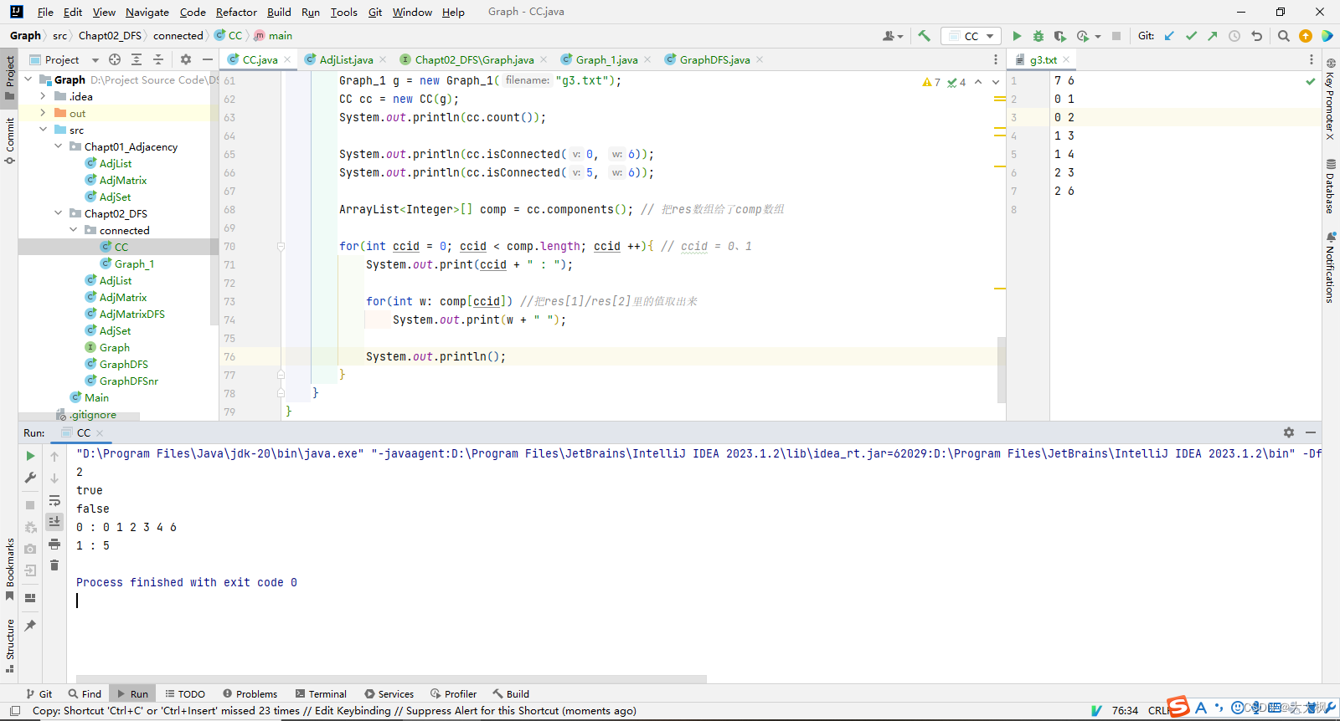Open Git tool window from bottom bar
Viewport: 1340px width, 721px height.
tap(39, 693)
